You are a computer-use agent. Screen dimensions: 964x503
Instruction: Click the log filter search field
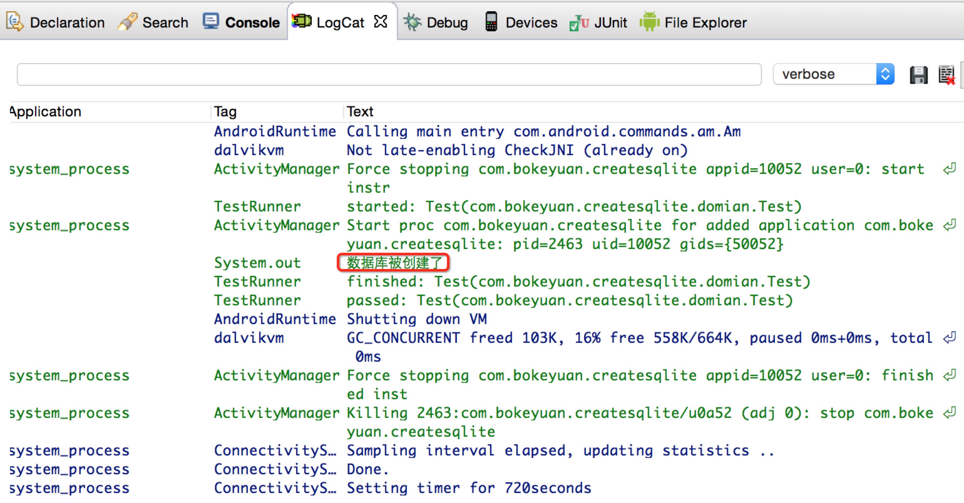point(388,74)
